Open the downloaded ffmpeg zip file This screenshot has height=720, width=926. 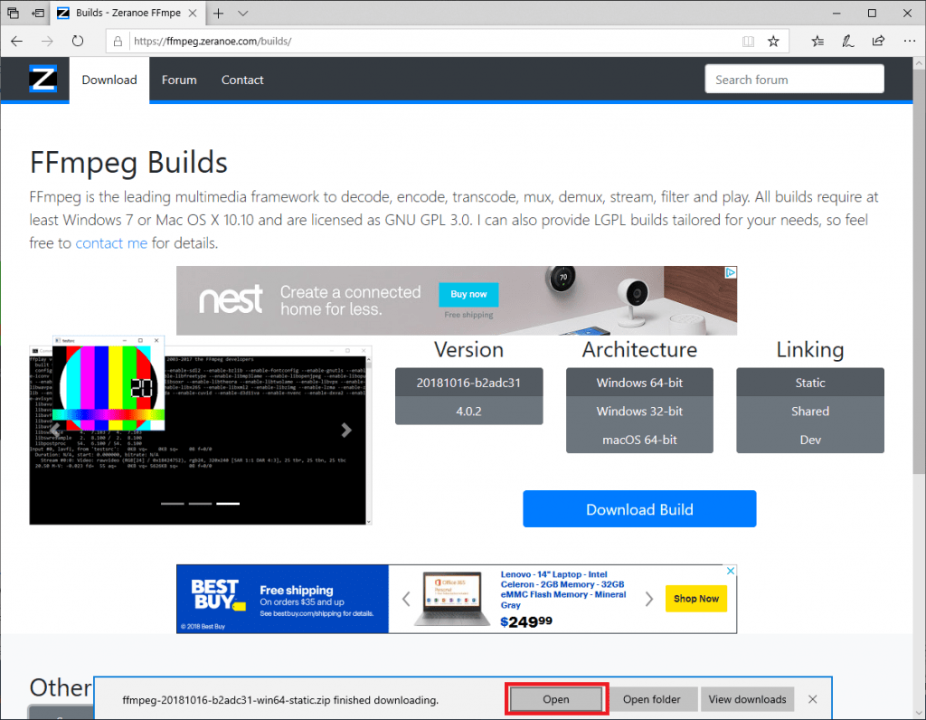(x=556, y=699)
